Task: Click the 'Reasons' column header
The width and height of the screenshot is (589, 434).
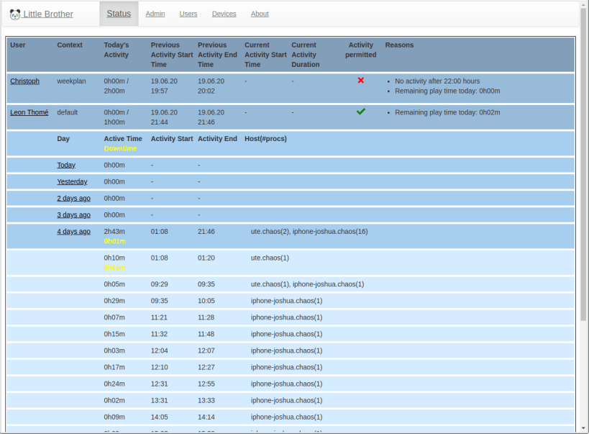Action: 399,45
